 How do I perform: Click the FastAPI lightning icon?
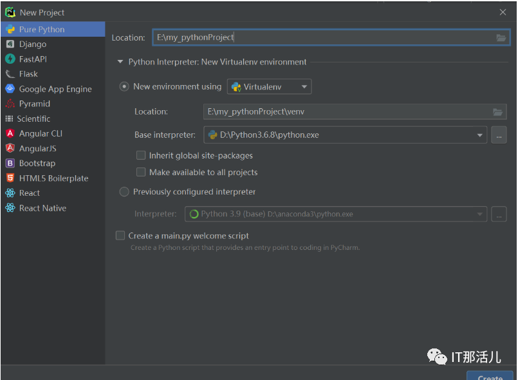(10, 59)
